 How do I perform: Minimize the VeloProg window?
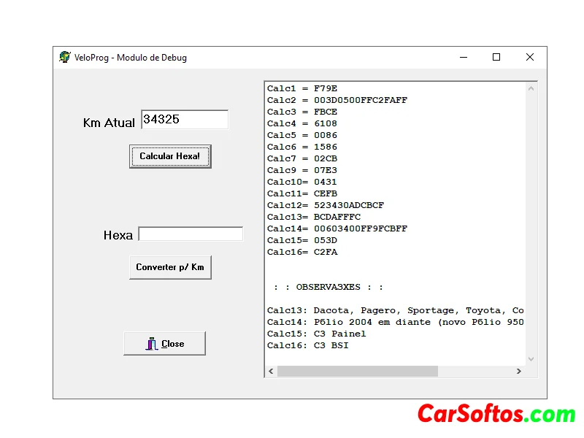point(463,57)
